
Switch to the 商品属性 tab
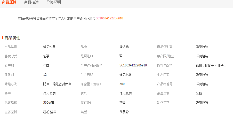click(9, 2)
